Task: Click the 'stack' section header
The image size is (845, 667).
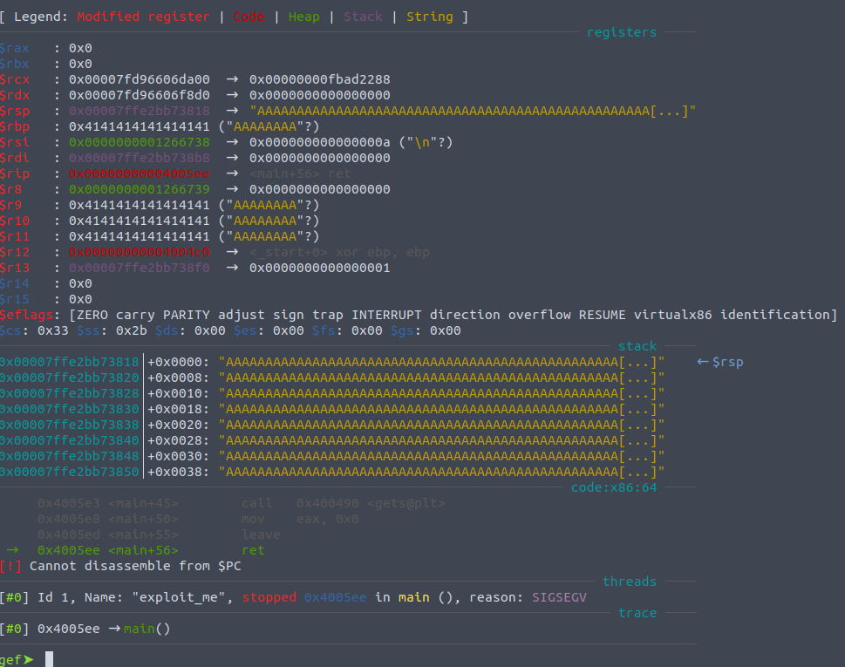Action: click(x=637, y=346)
